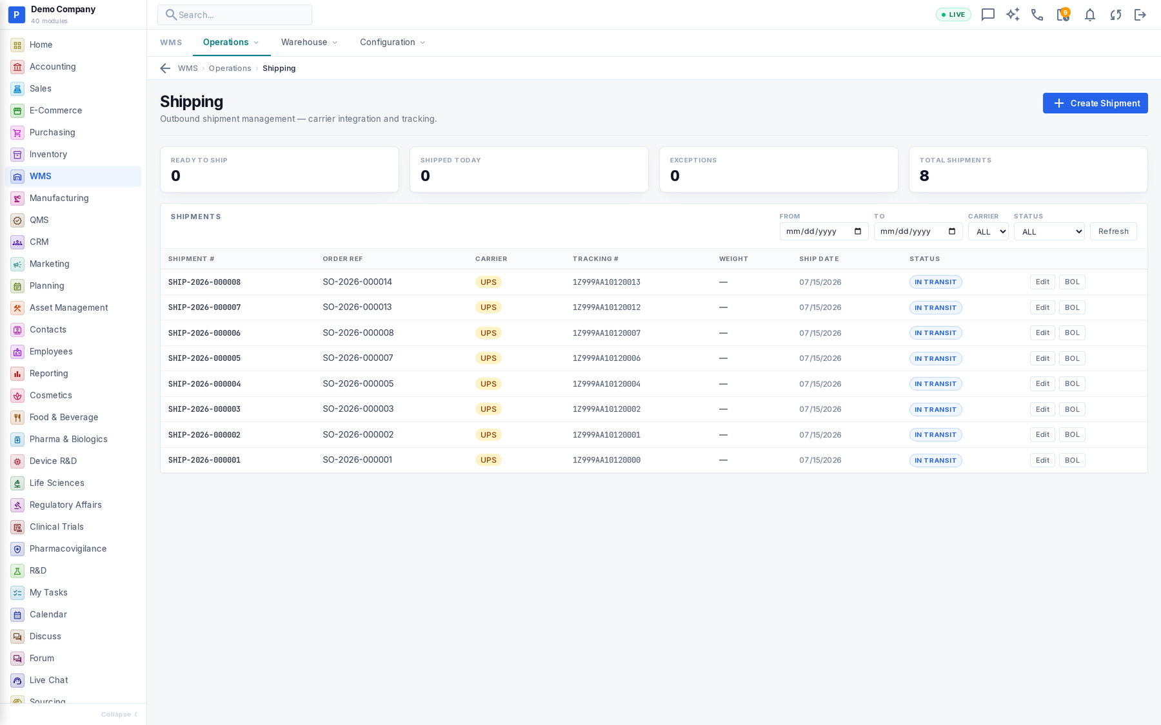Select the active WMS module in sidebar
The height and width of the screenshot is (725, 1161).
(x=73, y=177)
